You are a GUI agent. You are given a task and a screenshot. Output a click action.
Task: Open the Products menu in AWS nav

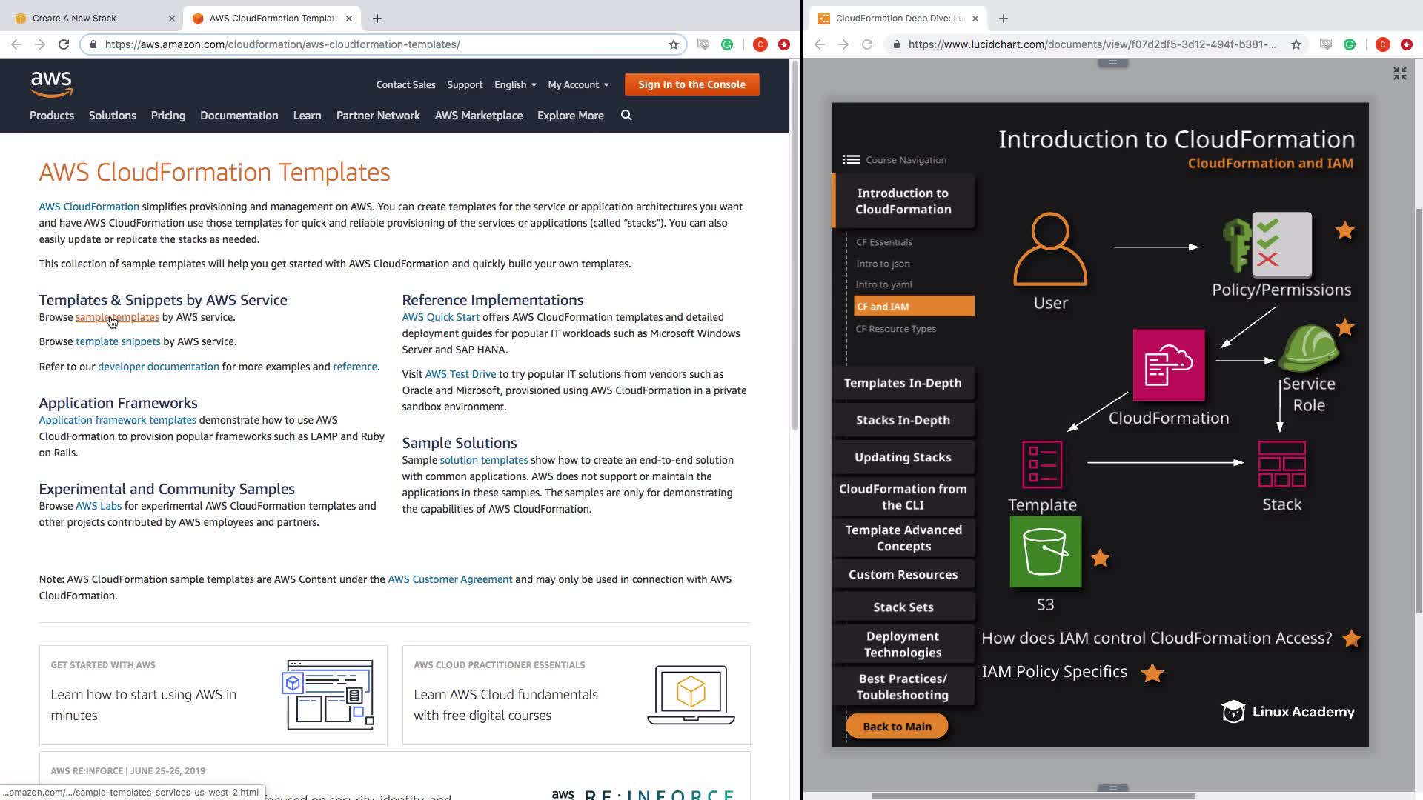point(52,115)
